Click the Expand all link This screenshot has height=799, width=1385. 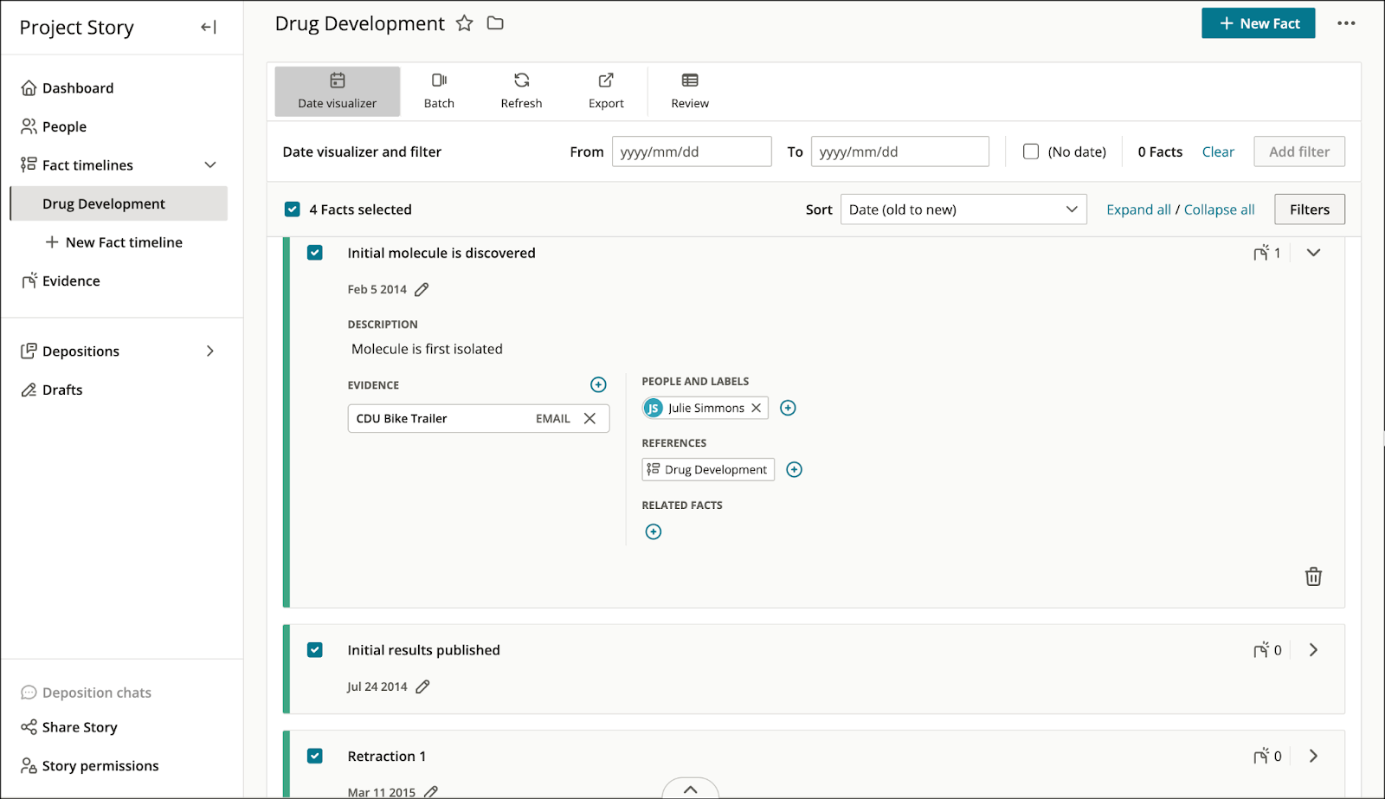(x=1137, y=209)
